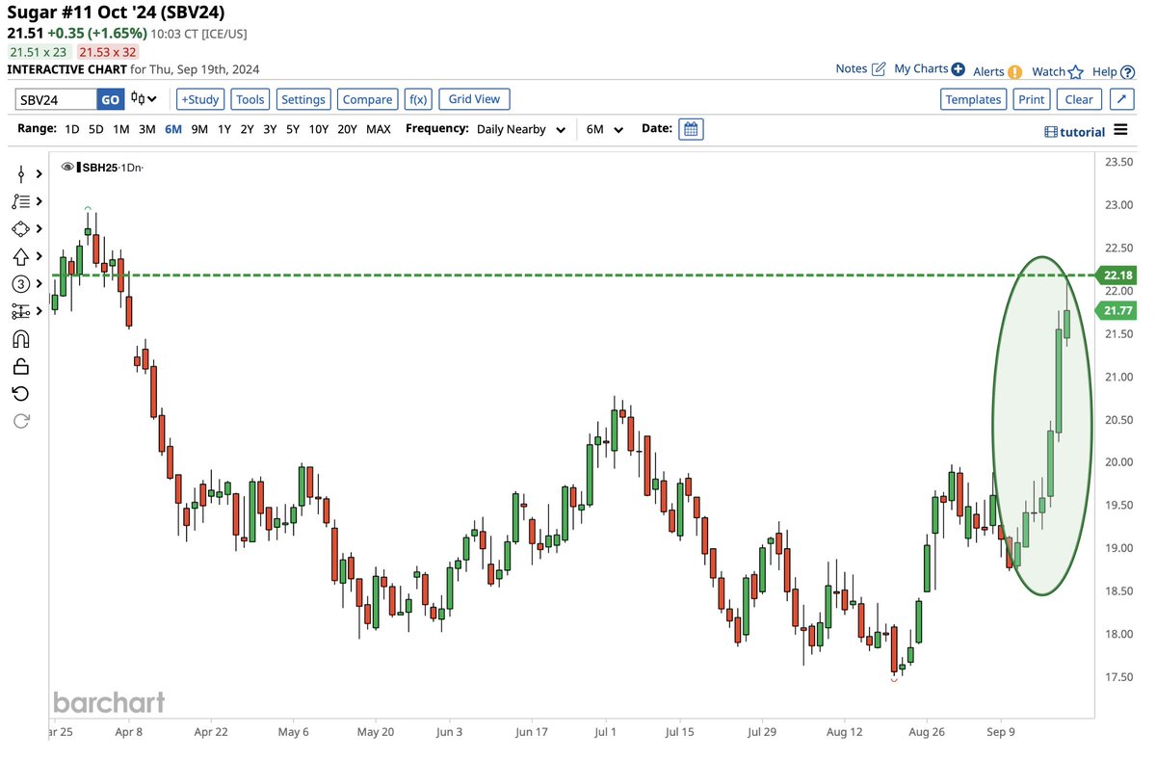Click the My Charts plus icon

coord(958,69)
